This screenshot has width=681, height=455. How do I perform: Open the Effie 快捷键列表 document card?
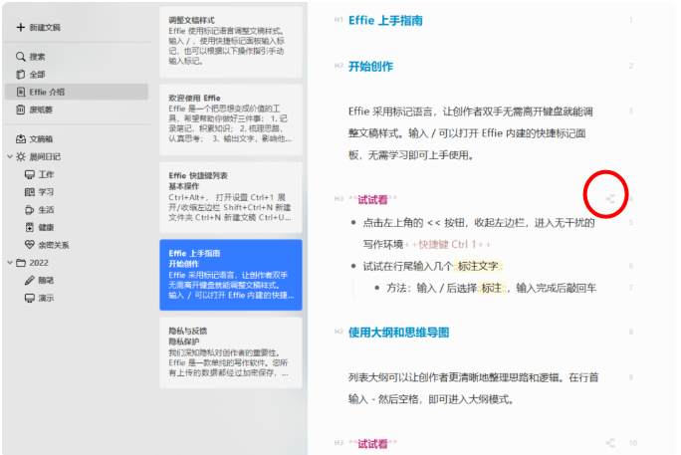click(231, 197)
